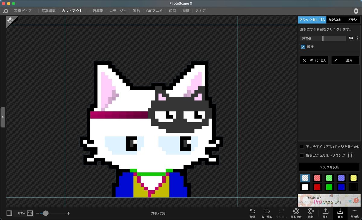
Task: Select the solid red background swatch
Action: point(317,187)
